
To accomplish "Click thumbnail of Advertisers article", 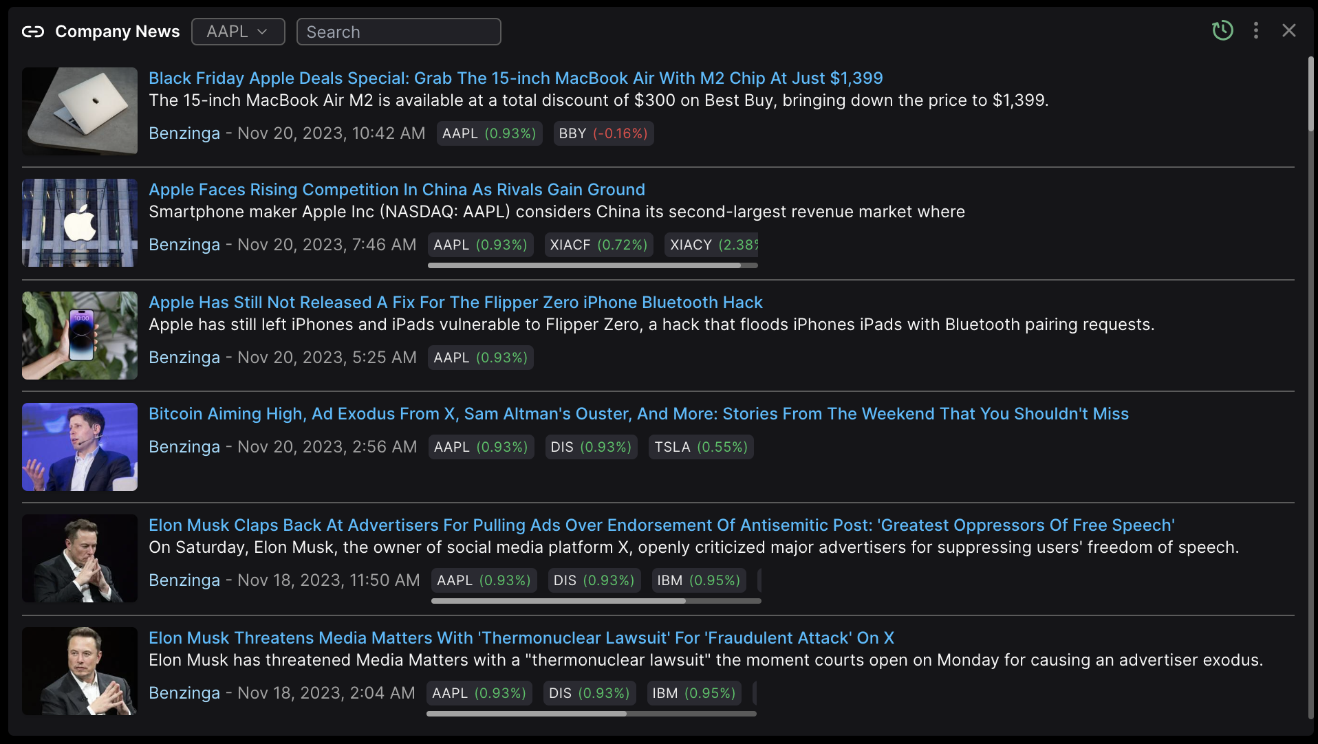I will 80,558.
